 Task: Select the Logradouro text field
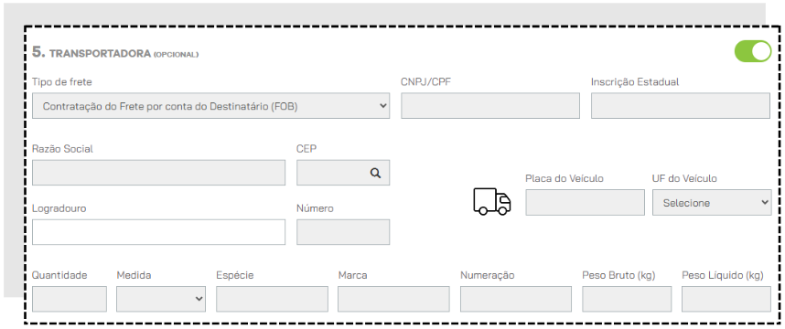pos(158,232)
